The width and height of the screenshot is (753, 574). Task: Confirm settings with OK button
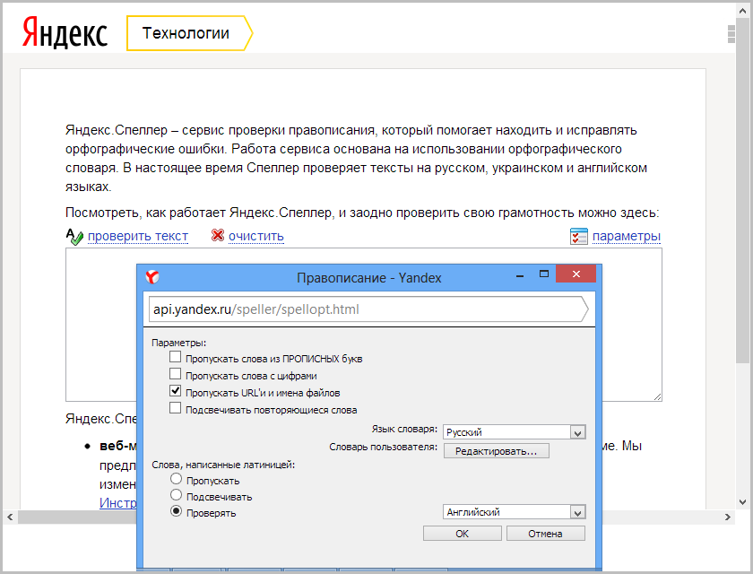tap(462, 534)
